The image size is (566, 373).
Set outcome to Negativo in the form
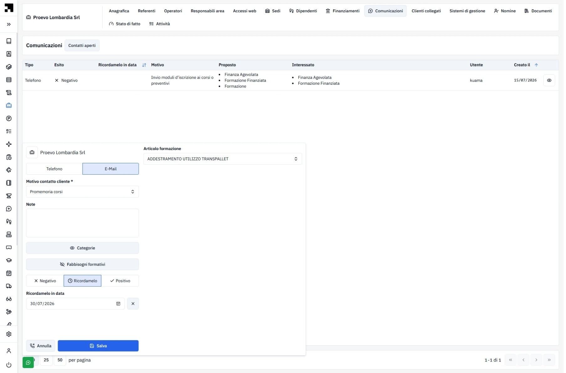tap(45, 281)
